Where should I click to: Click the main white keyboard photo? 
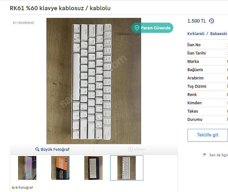pyautogui.click(x=94, y=81)
